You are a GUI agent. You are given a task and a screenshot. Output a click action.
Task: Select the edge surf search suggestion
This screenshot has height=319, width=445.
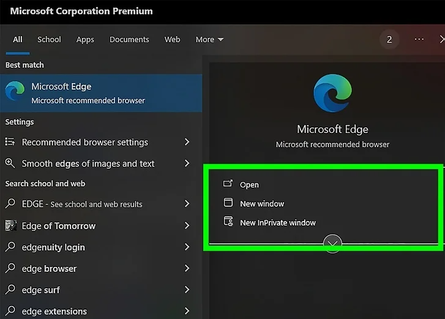tap(40, 290)
